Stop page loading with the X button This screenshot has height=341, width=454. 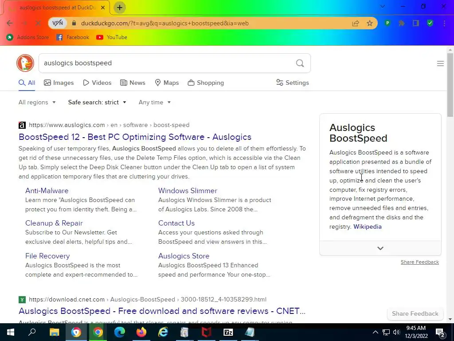(x=38, y=23)
